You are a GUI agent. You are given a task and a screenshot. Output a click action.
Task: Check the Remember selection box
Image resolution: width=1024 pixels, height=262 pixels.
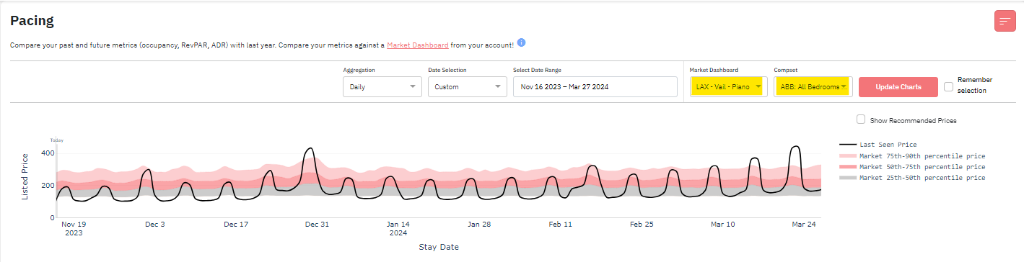tap(948, 86)
